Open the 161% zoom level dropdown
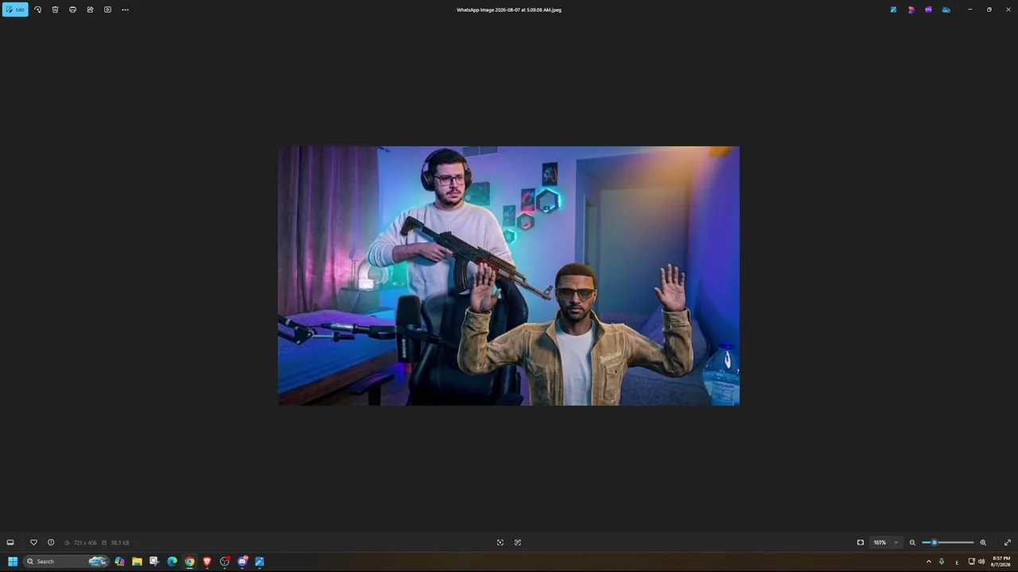This screenshot has width=1018, height=572. [x=885, y=543]
